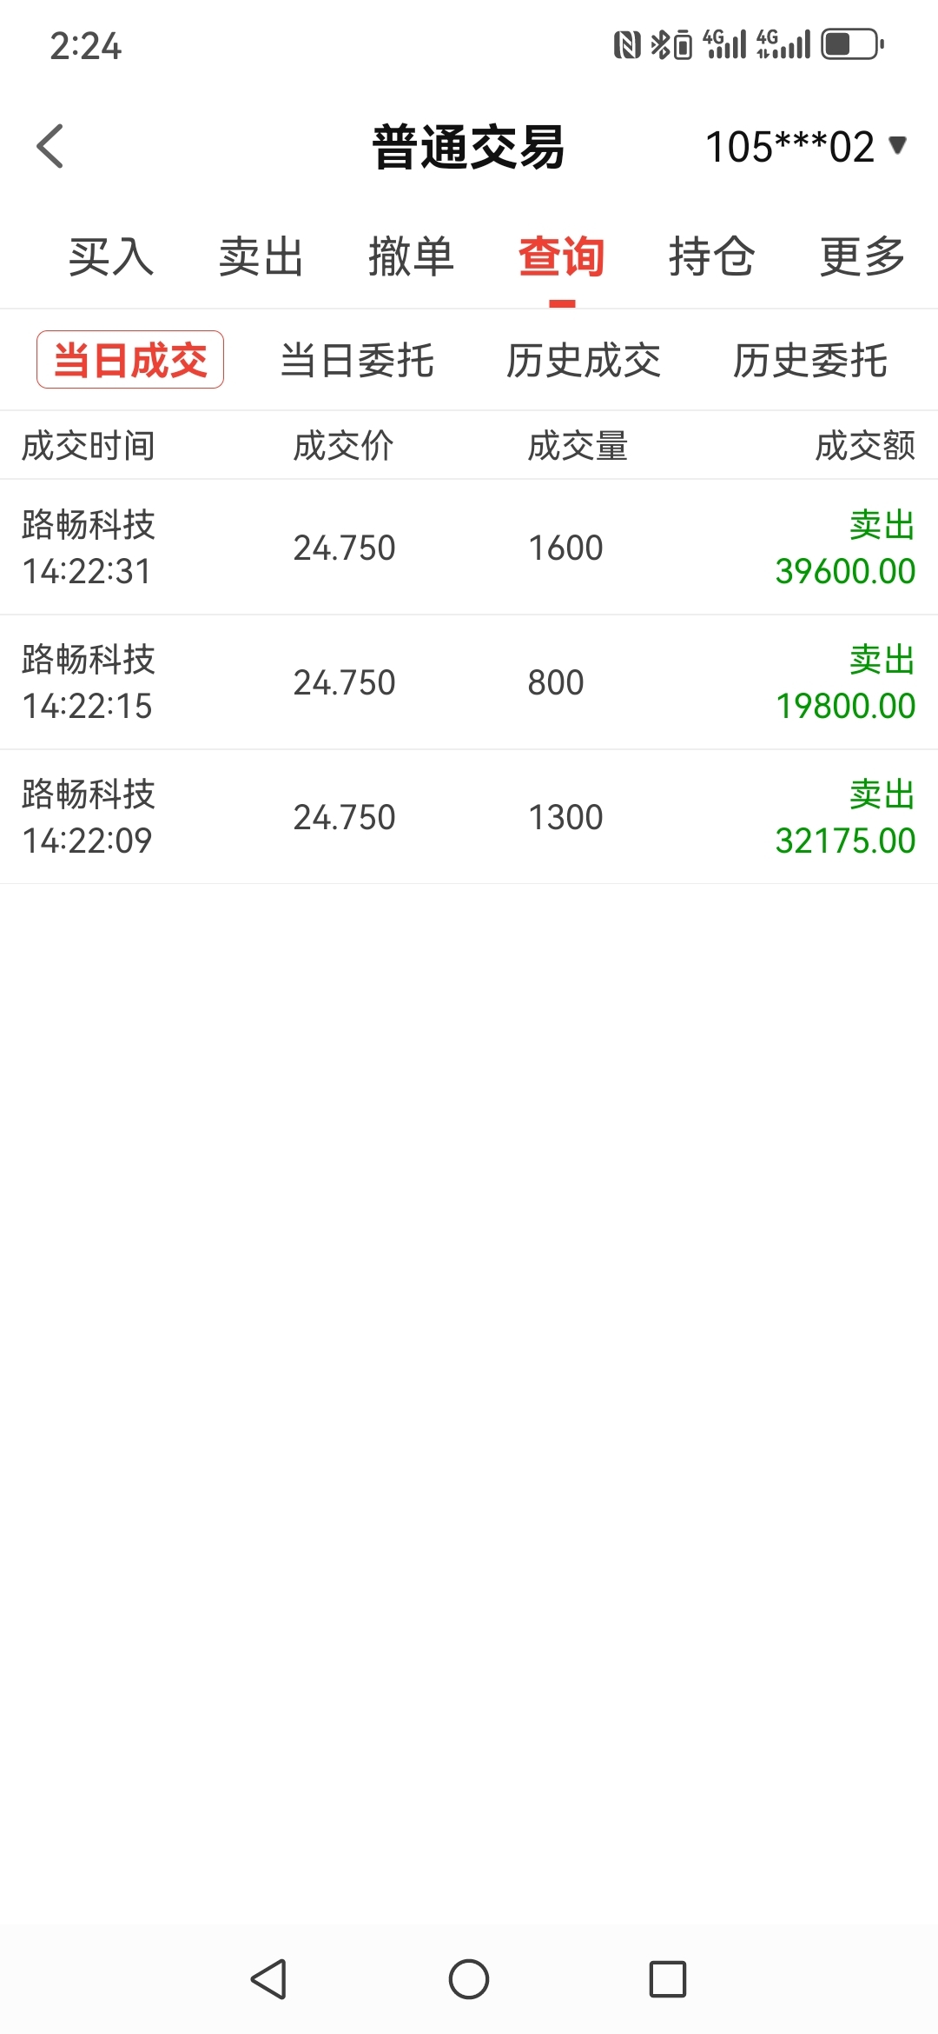Show 历史委托 records
Viewport: 938px width, 2034px height.
pyautogui.click(x=810, y=361)
